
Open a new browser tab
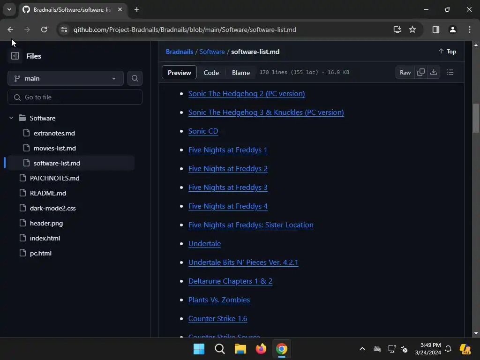(137, 9)
